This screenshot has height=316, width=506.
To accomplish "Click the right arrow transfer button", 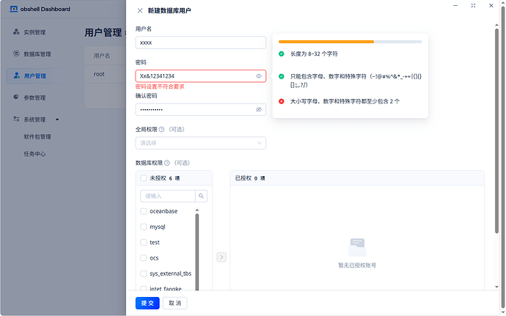I will 221,257.
